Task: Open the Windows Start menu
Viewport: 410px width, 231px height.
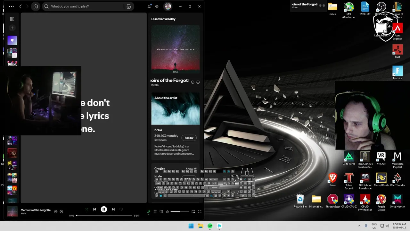Action: 191,226
